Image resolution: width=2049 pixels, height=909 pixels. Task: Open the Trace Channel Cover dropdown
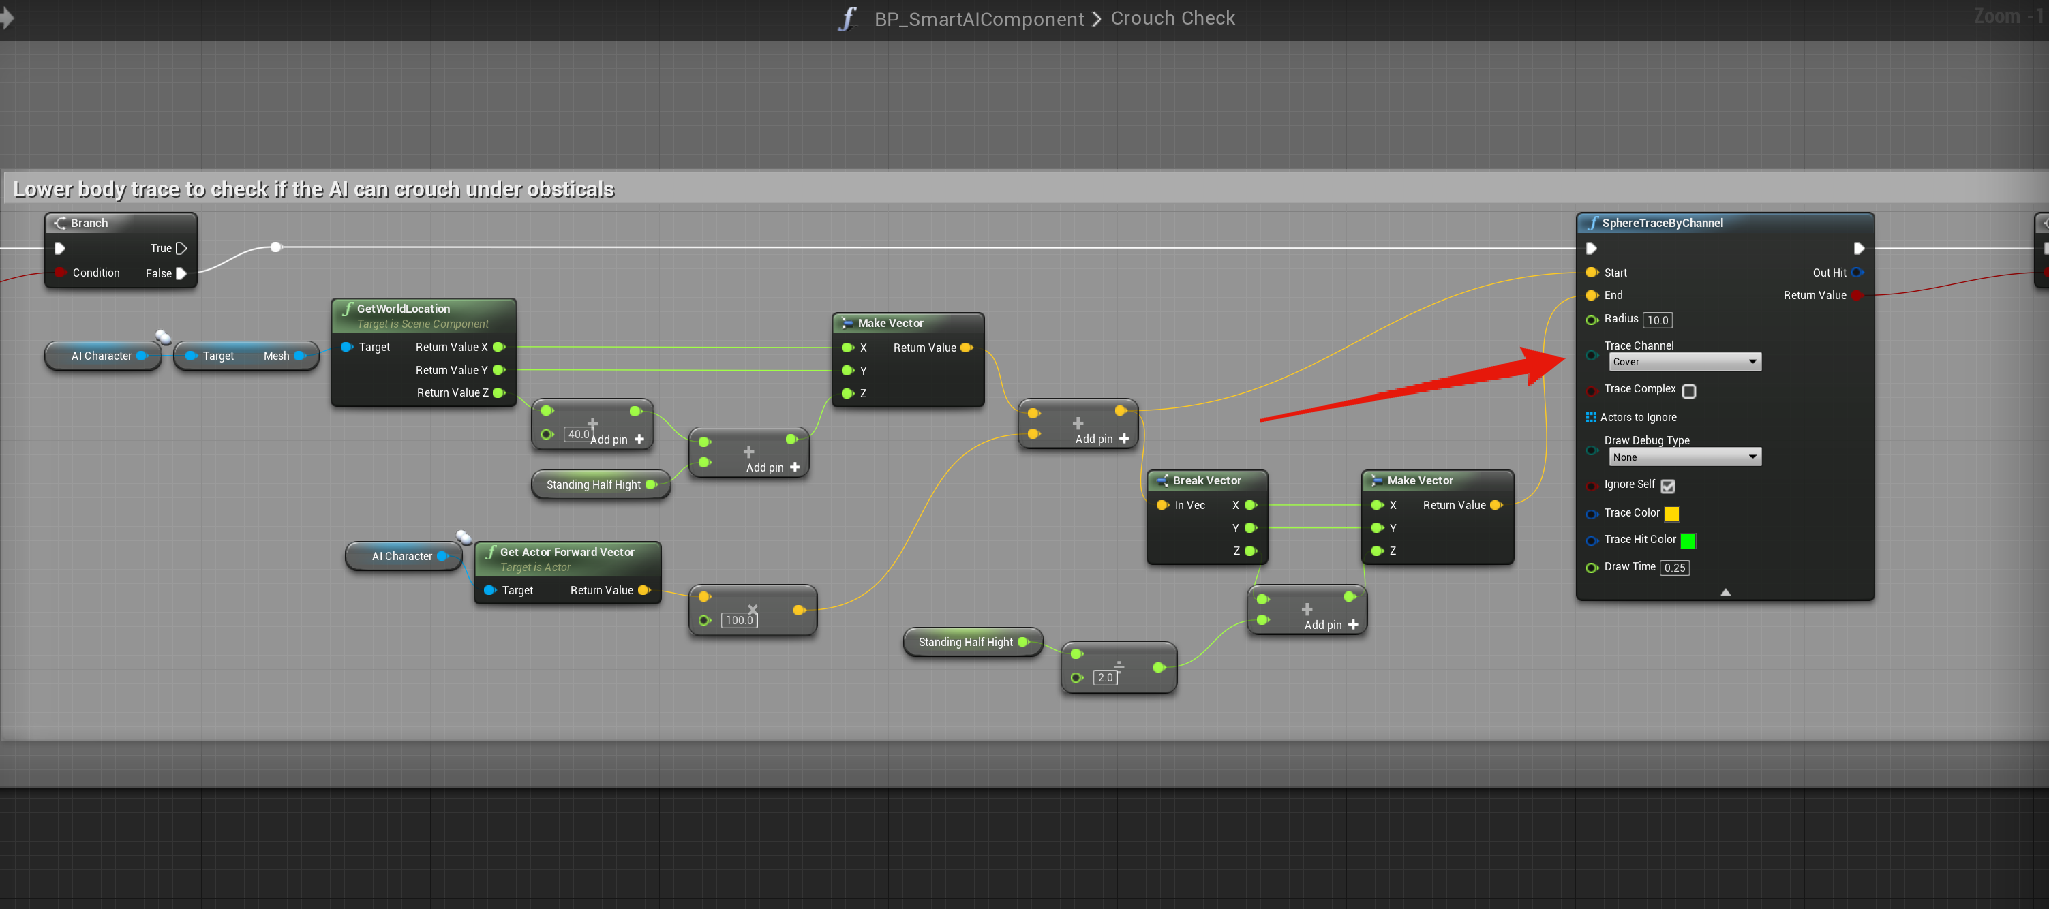[1684, 362]
